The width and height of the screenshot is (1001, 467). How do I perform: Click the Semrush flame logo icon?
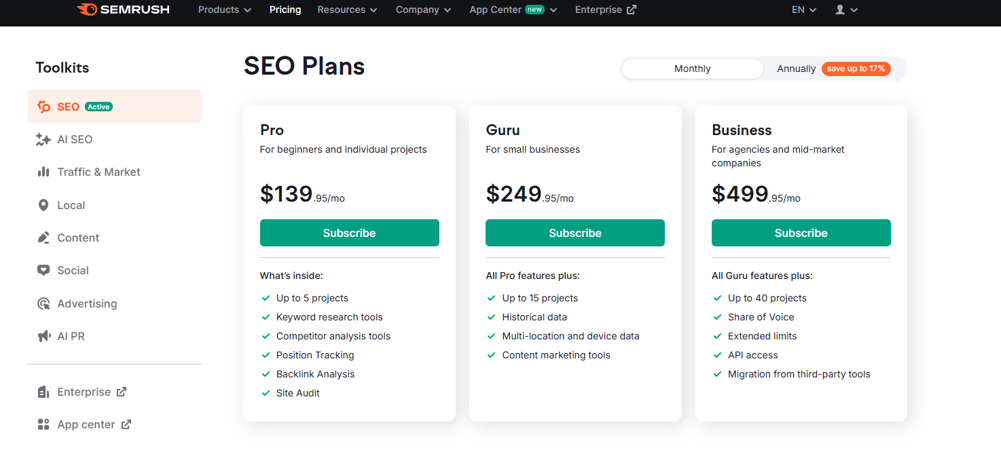click(x=87, y=10)
